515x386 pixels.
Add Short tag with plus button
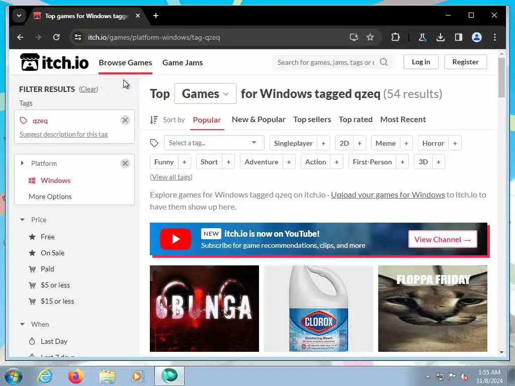(x=228, y=162)
